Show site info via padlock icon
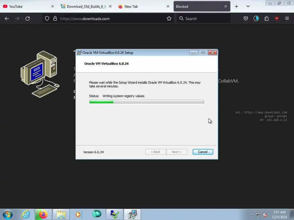Screen dimensions: 294x220 click(55, 19)
